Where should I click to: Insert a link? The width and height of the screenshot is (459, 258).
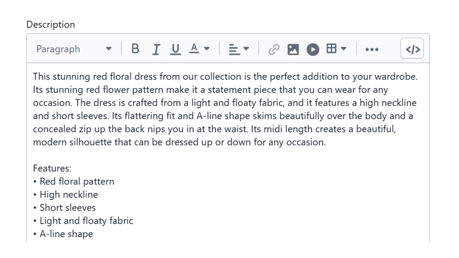[x=274, y=49]
